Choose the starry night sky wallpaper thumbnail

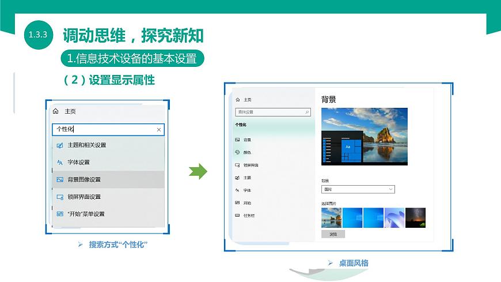[415, 217]
